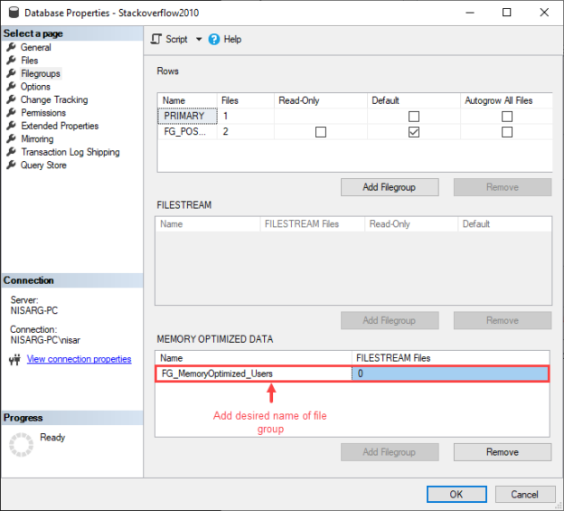Viewport: 564px width, 511px height.
Task: Click Remove button under Memory Optimized Data
Action: [502, 452]
